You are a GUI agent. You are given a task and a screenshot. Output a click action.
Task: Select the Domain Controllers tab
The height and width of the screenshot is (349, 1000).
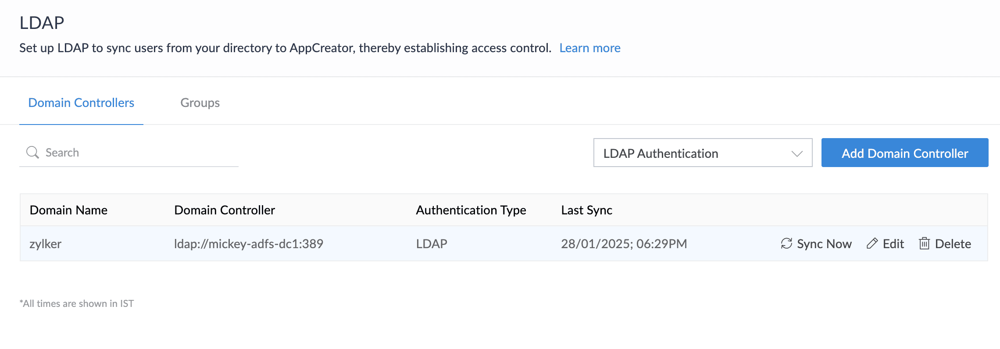[x=81, y=103]
